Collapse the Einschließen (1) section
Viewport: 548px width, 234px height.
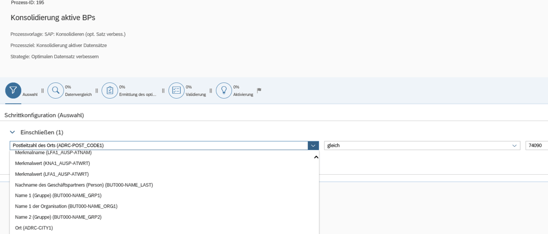click(x=13, y=133)
